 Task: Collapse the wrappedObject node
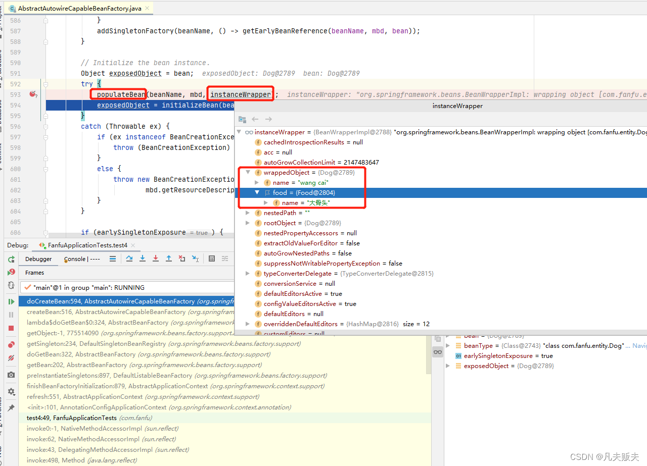point(248,173)
